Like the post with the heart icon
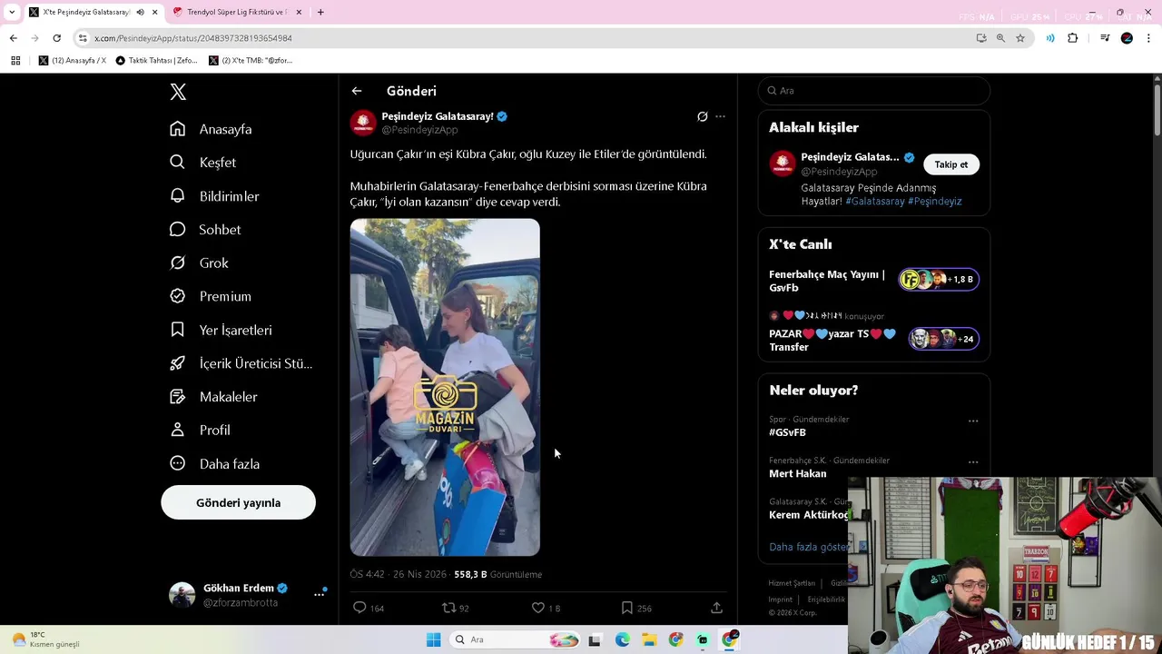 537,608
